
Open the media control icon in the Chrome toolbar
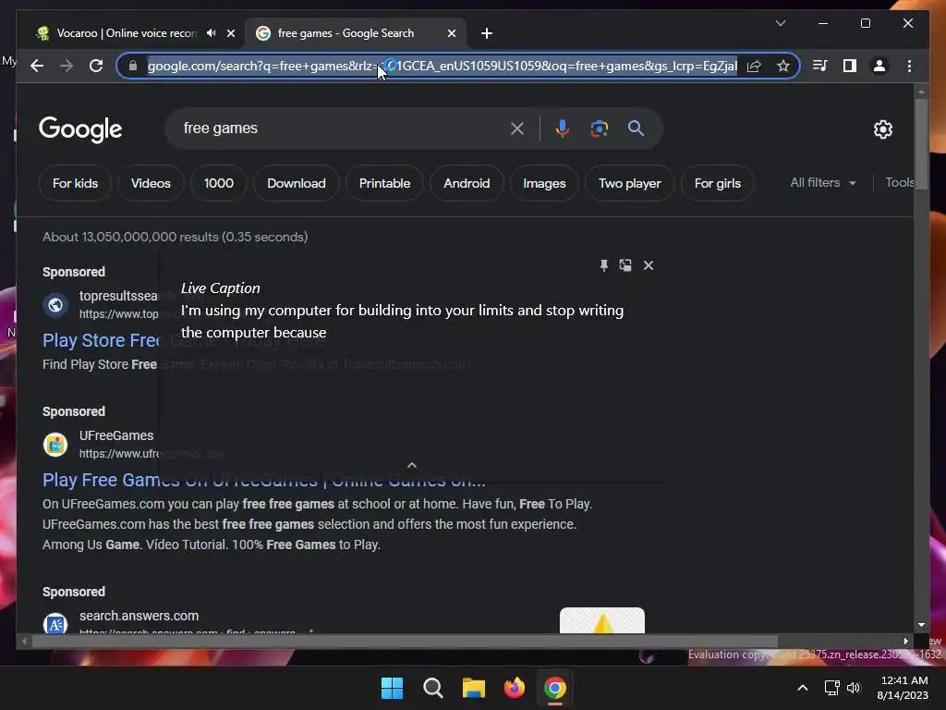820,66
